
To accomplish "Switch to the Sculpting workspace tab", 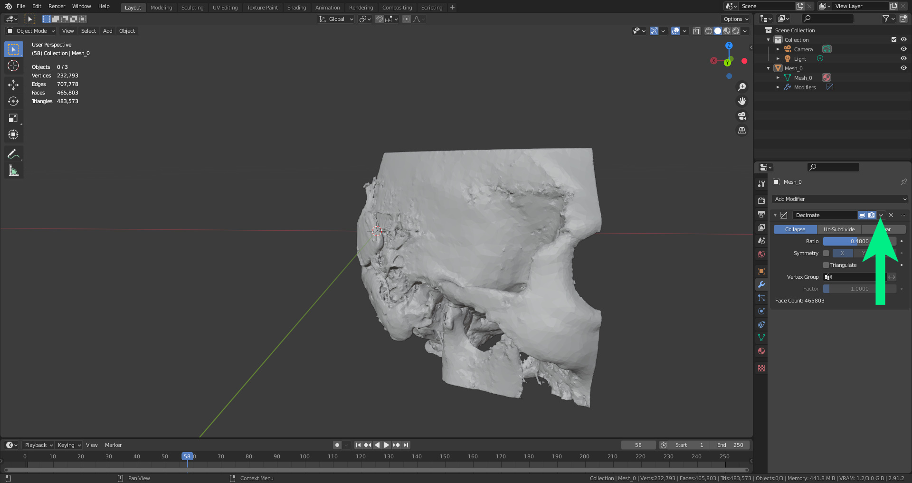I will tap(192, 8).
